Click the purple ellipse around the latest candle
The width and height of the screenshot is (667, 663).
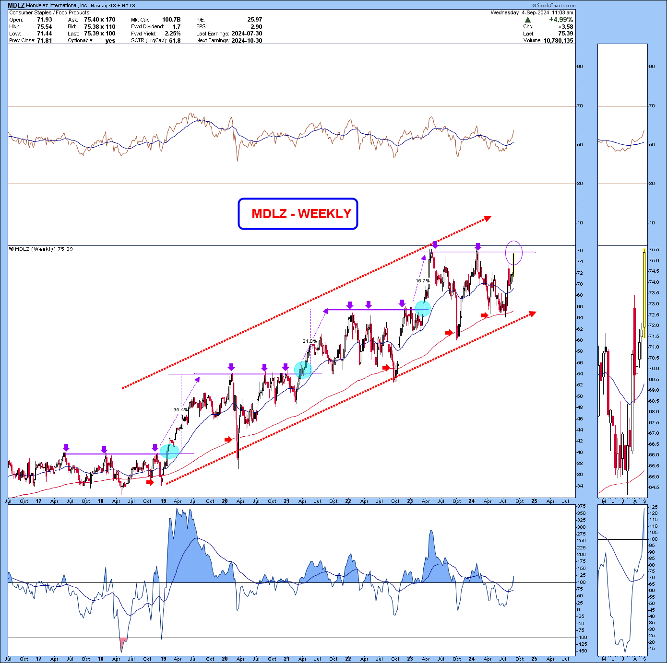513,253
